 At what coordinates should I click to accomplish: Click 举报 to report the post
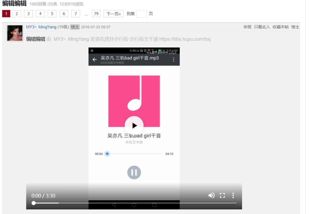(247, 27)
